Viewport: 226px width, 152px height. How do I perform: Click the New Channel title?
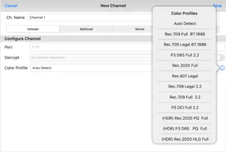[113, 6]
